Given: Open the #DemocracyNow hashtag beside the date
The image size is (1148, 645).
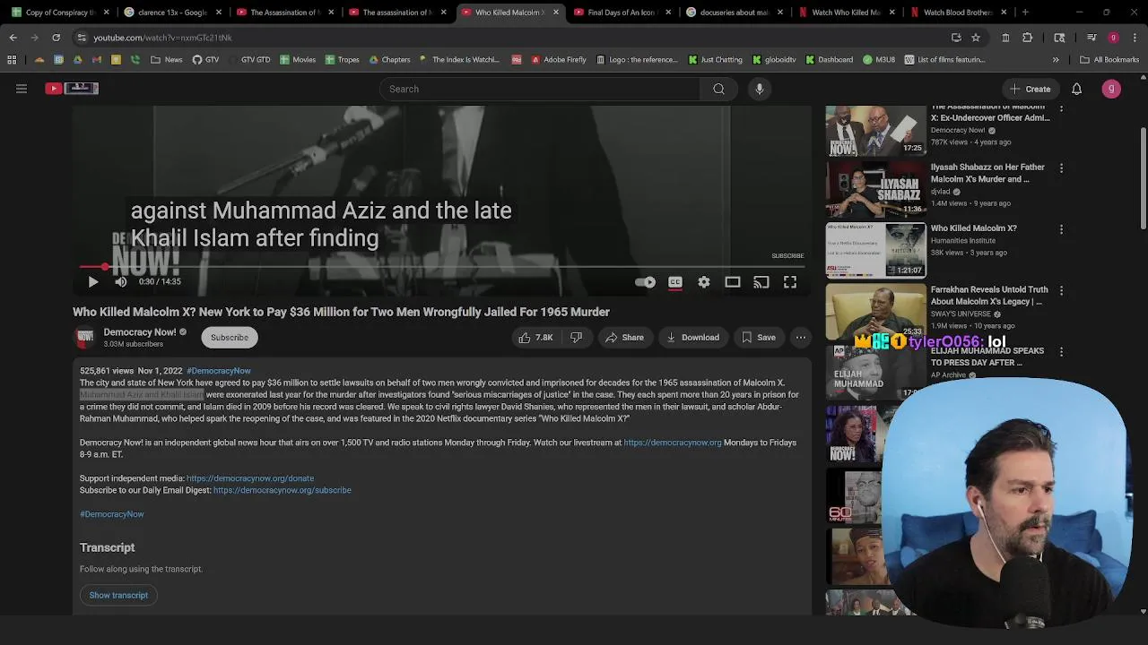Looking at the screenshot, I should pyautogui.click(x=219, y=371).
